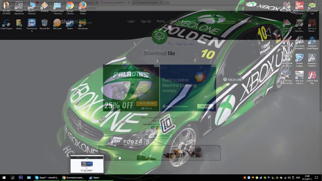The height and width of the screenshot is (181, 322).
Task: Select Far Cry 3 Blood Dragon icon
Action: (x=312, y=25)
